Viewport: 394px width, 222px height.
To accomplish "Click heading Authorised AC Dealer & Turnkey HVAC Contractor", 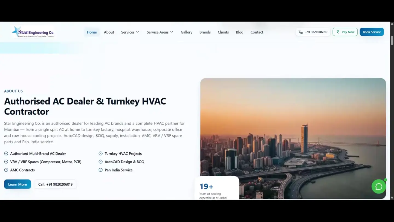I will pyautogui.click(x=85, y=106).
